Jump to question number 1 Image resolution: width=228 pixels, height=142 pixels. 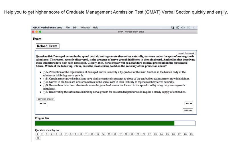tap(37, 134)
